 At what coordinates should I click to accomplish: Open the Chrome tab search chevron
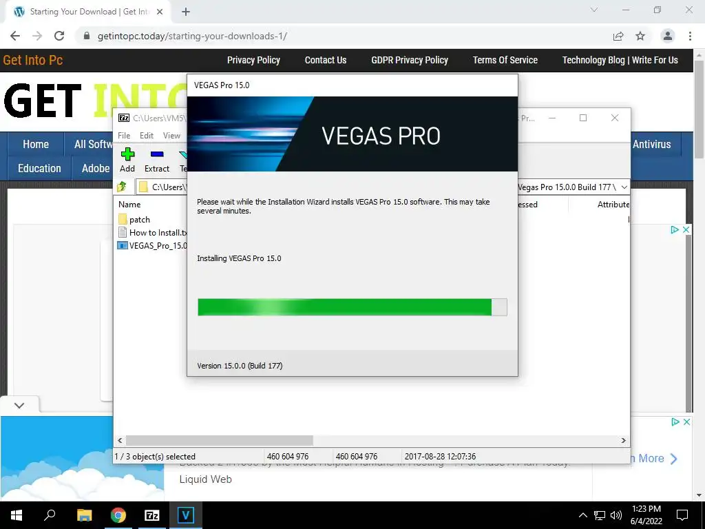click(594, 10)
